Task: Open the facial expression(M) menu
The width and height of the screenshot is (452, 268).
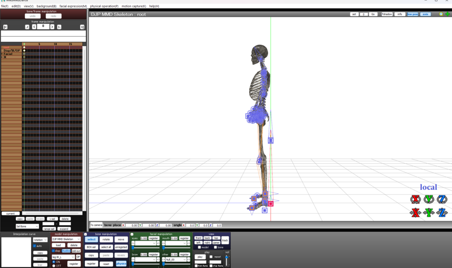Action: tap(73, 6)
